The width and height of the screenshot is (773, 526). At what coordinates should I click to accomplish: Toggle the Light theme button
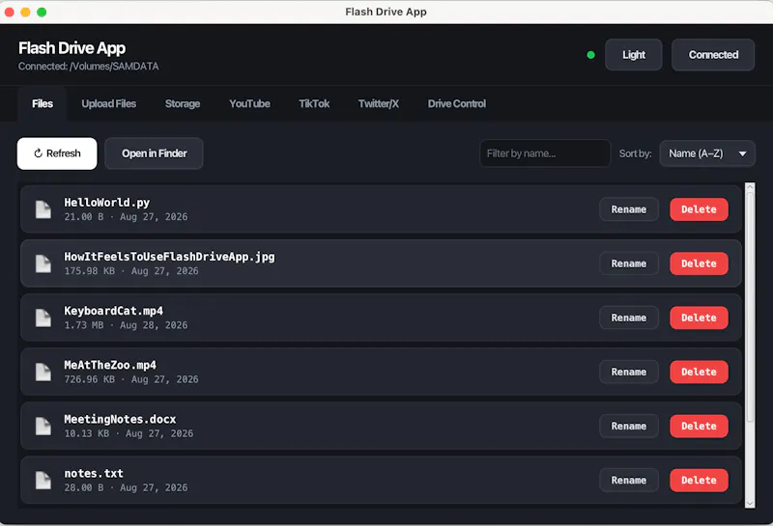pos(634,55)
